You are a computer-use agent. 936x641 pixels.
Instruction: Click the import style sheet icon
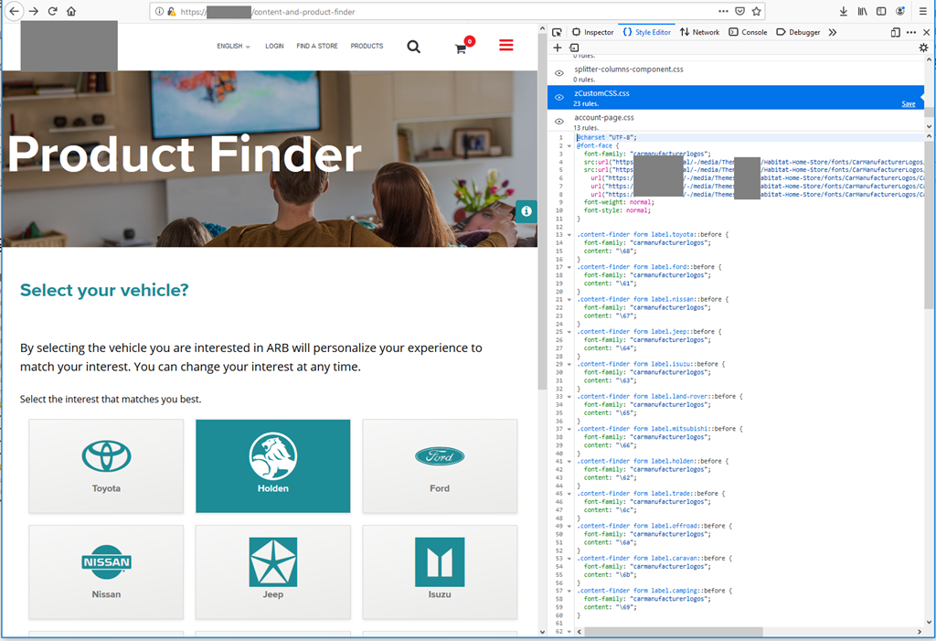(574, 48)
